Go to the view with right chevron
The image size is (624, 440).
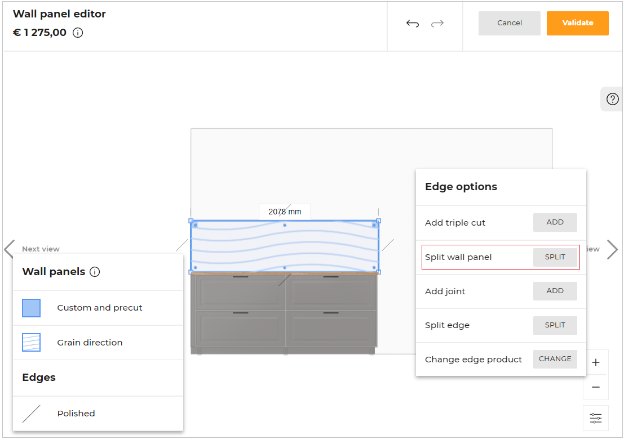click(612, 249)
